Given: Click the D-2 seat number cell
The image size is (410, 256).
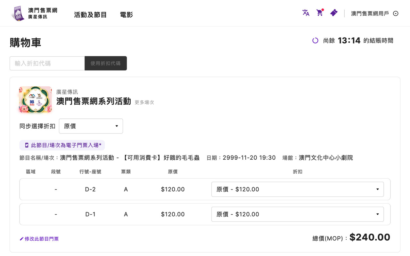Looking at the screenshot, I should [x=90, y=189].
